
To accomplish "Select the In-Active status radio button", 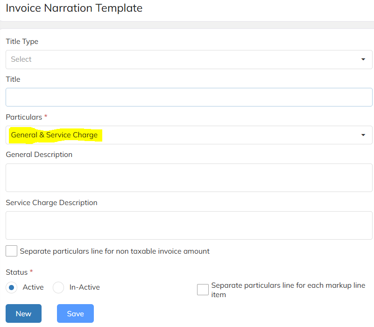I will pyautogui.click(x=58, y=287).
